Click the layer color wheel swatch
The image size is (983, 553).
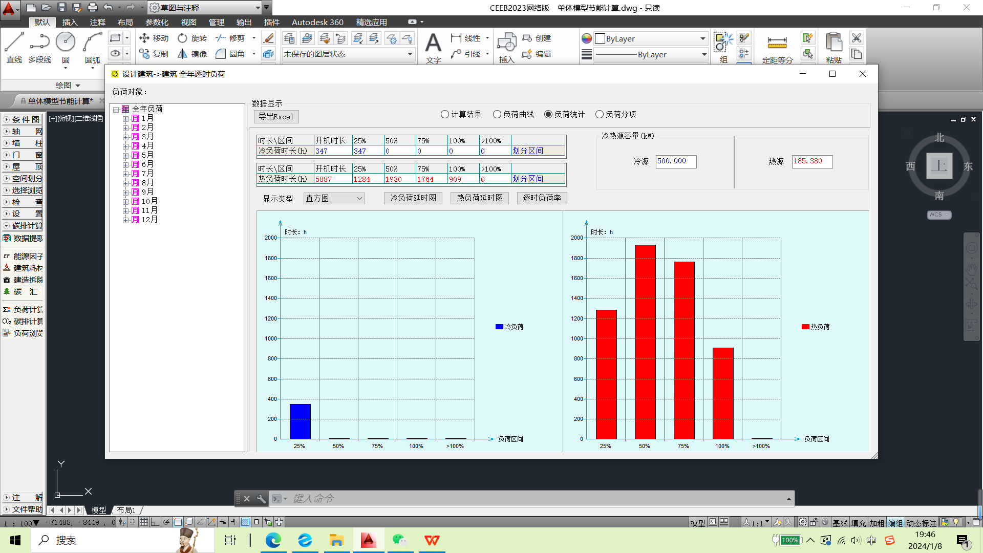tap(587, 38)
